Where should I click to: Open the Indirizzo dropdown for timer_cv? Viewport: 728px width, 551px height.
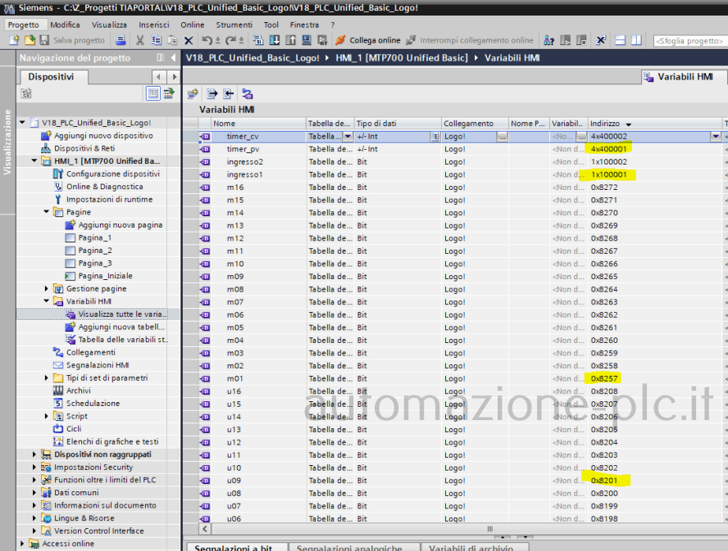click(x=715, y=137)
